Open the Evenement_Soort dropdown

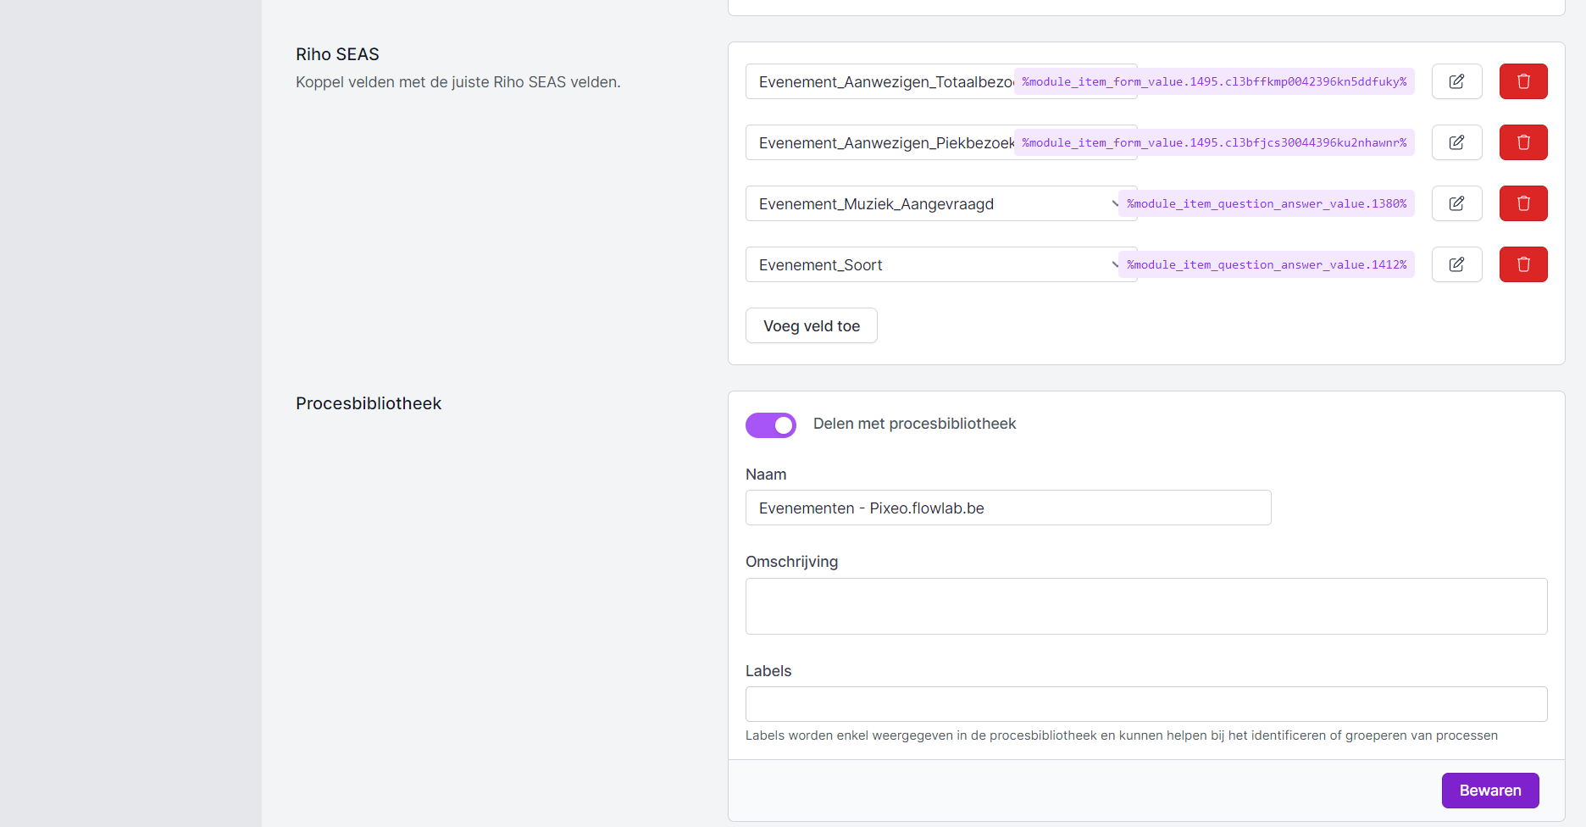930,264
